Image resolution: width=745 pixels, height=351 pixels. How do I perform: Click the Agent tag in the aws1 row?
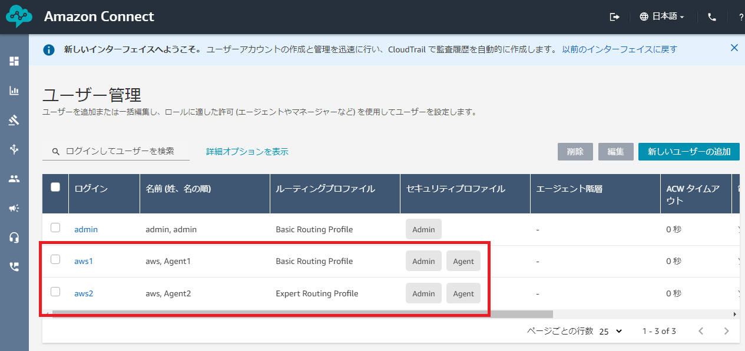pyautogui.click(x=463, y=261)
